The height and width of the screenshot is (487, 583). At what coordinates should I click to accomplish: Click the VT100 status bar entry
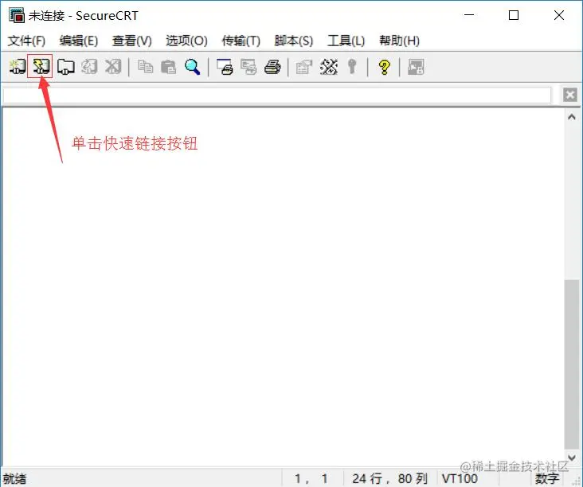tap(460, 478)
